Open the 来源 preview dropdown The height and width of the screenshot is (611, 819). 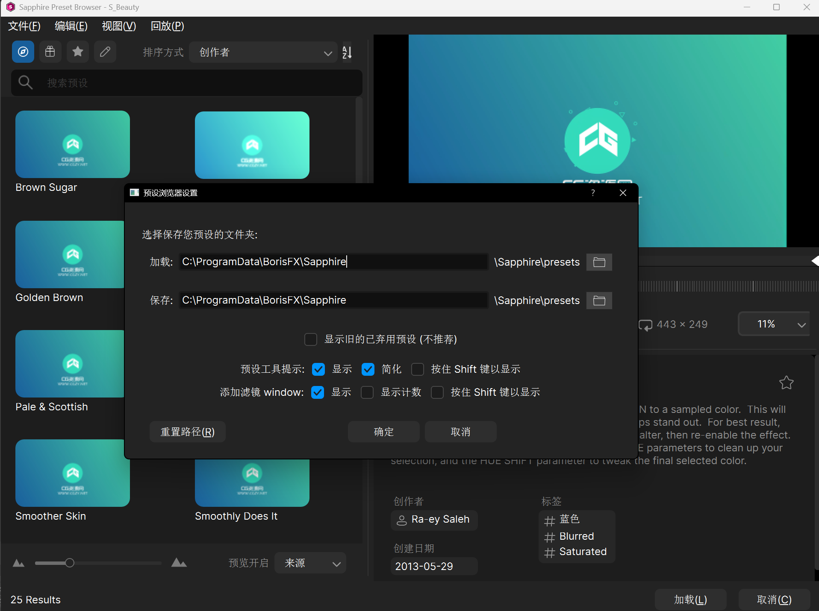310,563
